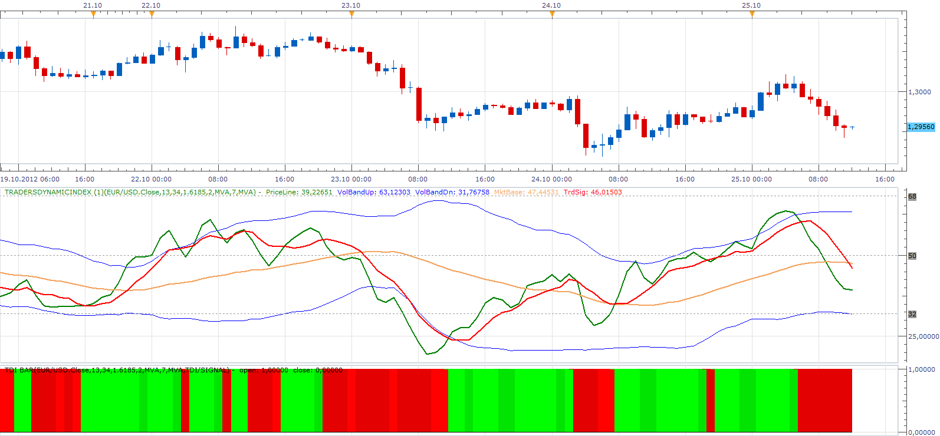The width and height of the screenshot is (940, 436).
Task: Select the 50 level label
Action: [912, 256]
